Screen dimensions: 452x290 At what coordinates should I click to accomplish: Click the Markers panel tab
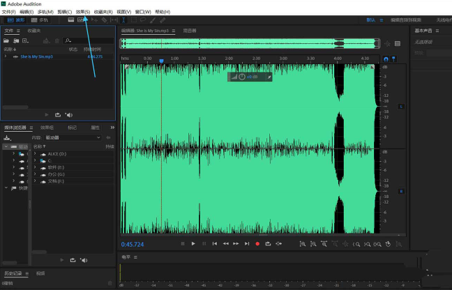tap(72, 128)
